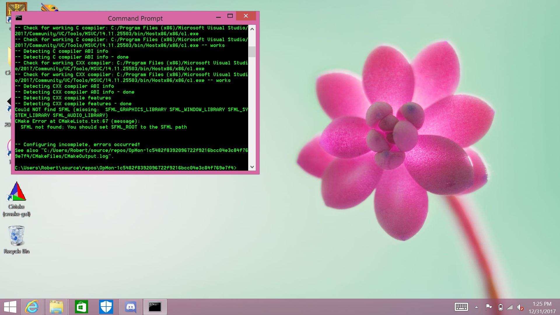Open the touch keyboard tray icon
Image resolution: width=560 pixels, height=315 pixels.
(461, 307)
